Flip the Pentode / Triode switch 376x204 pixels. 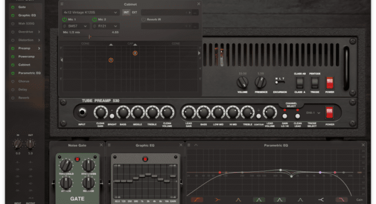click(315, 82)
